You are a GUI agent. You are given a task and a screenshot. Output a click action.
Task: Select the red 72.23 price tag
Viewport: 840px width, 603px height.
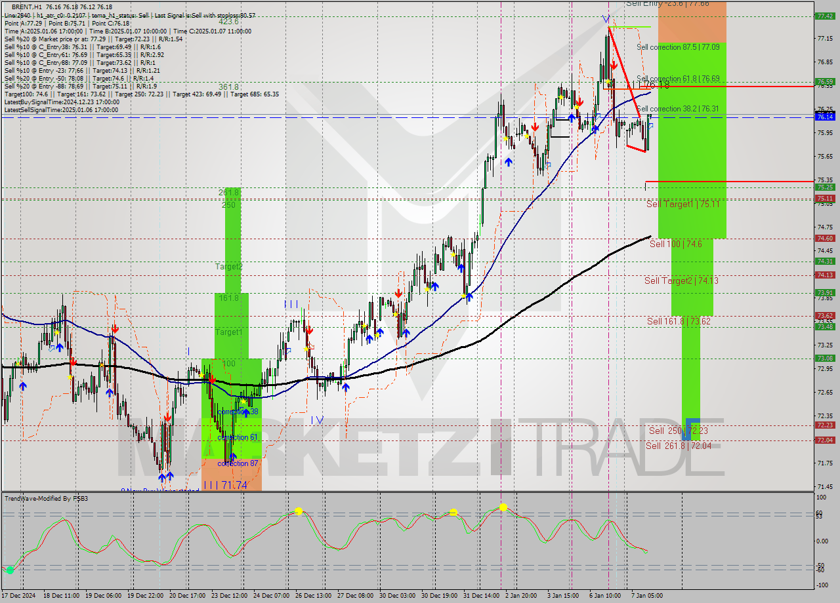[x=825, y=425]
